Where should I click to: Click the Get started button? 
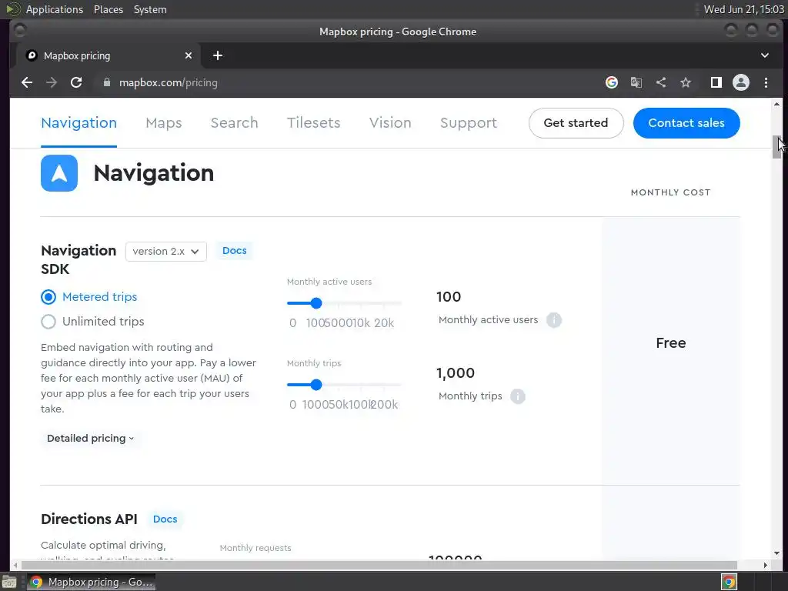[576, 123]
